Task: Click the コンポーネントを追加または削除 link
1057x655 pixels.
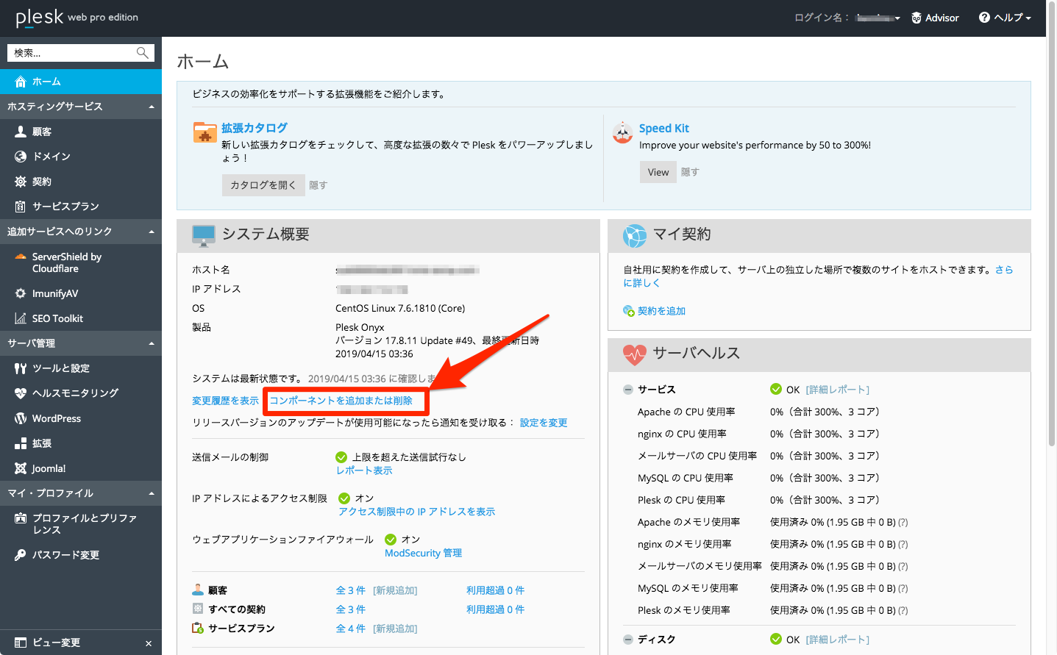Action: tap(341, 401)
